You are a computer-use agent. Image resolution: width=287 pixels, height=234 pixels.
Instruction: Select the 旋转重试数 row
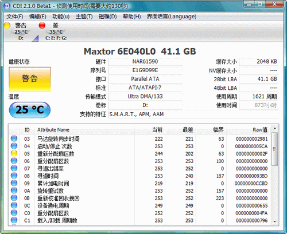(139, 191)
